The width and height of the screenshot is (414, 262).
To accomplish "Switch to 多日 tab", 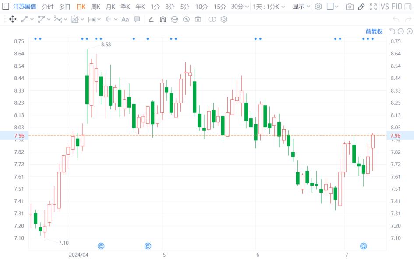I will [x=64, y=7].
